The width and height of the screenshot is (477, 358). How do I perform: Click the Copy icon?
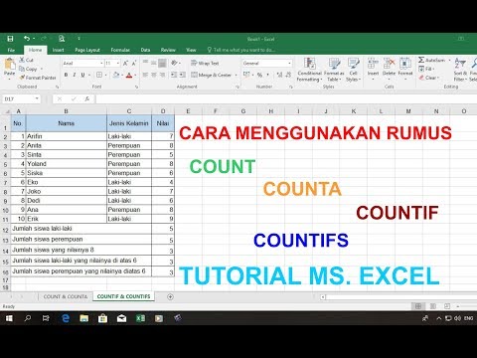point(22,69)
